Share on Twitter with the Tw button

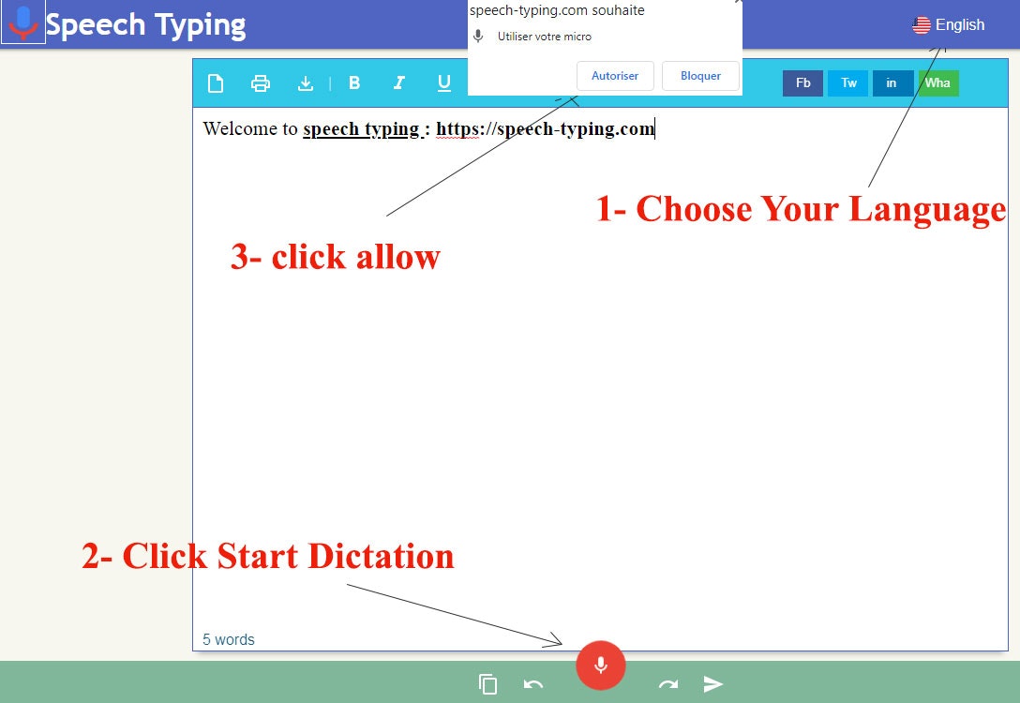[848, 82]
